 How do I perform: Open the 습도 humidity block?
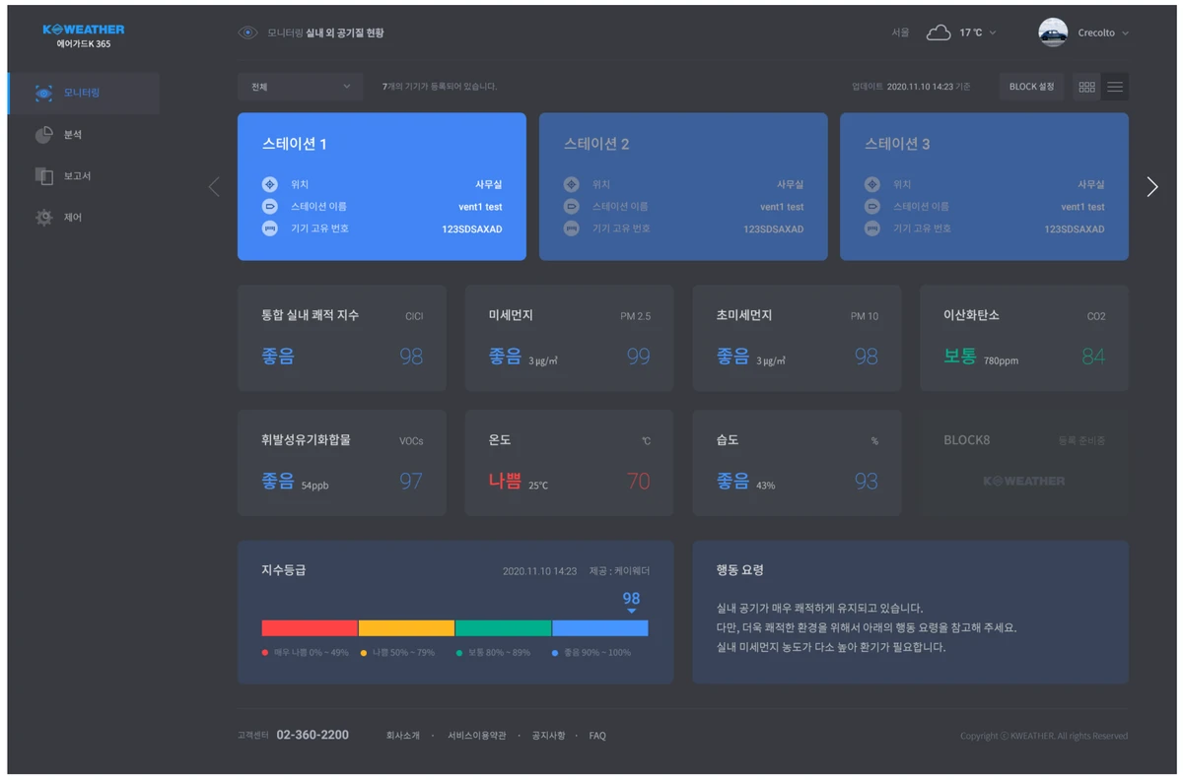797,463
